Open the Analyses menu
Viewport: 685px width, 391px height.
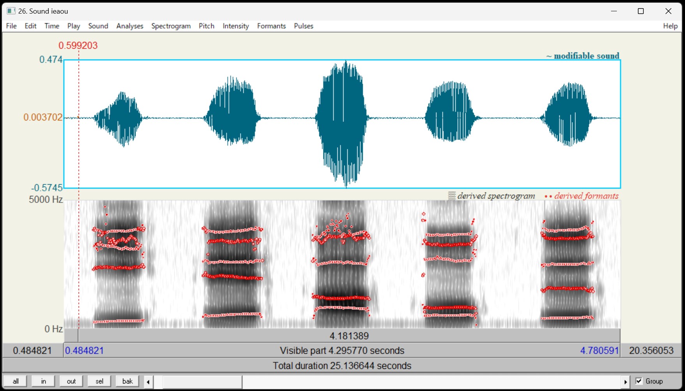tap(130, 26)
